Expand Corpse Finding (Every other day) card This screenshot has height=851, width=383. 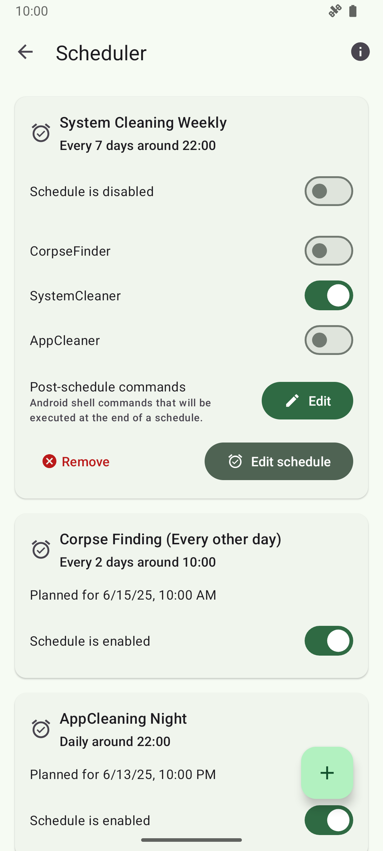[170, 539]
